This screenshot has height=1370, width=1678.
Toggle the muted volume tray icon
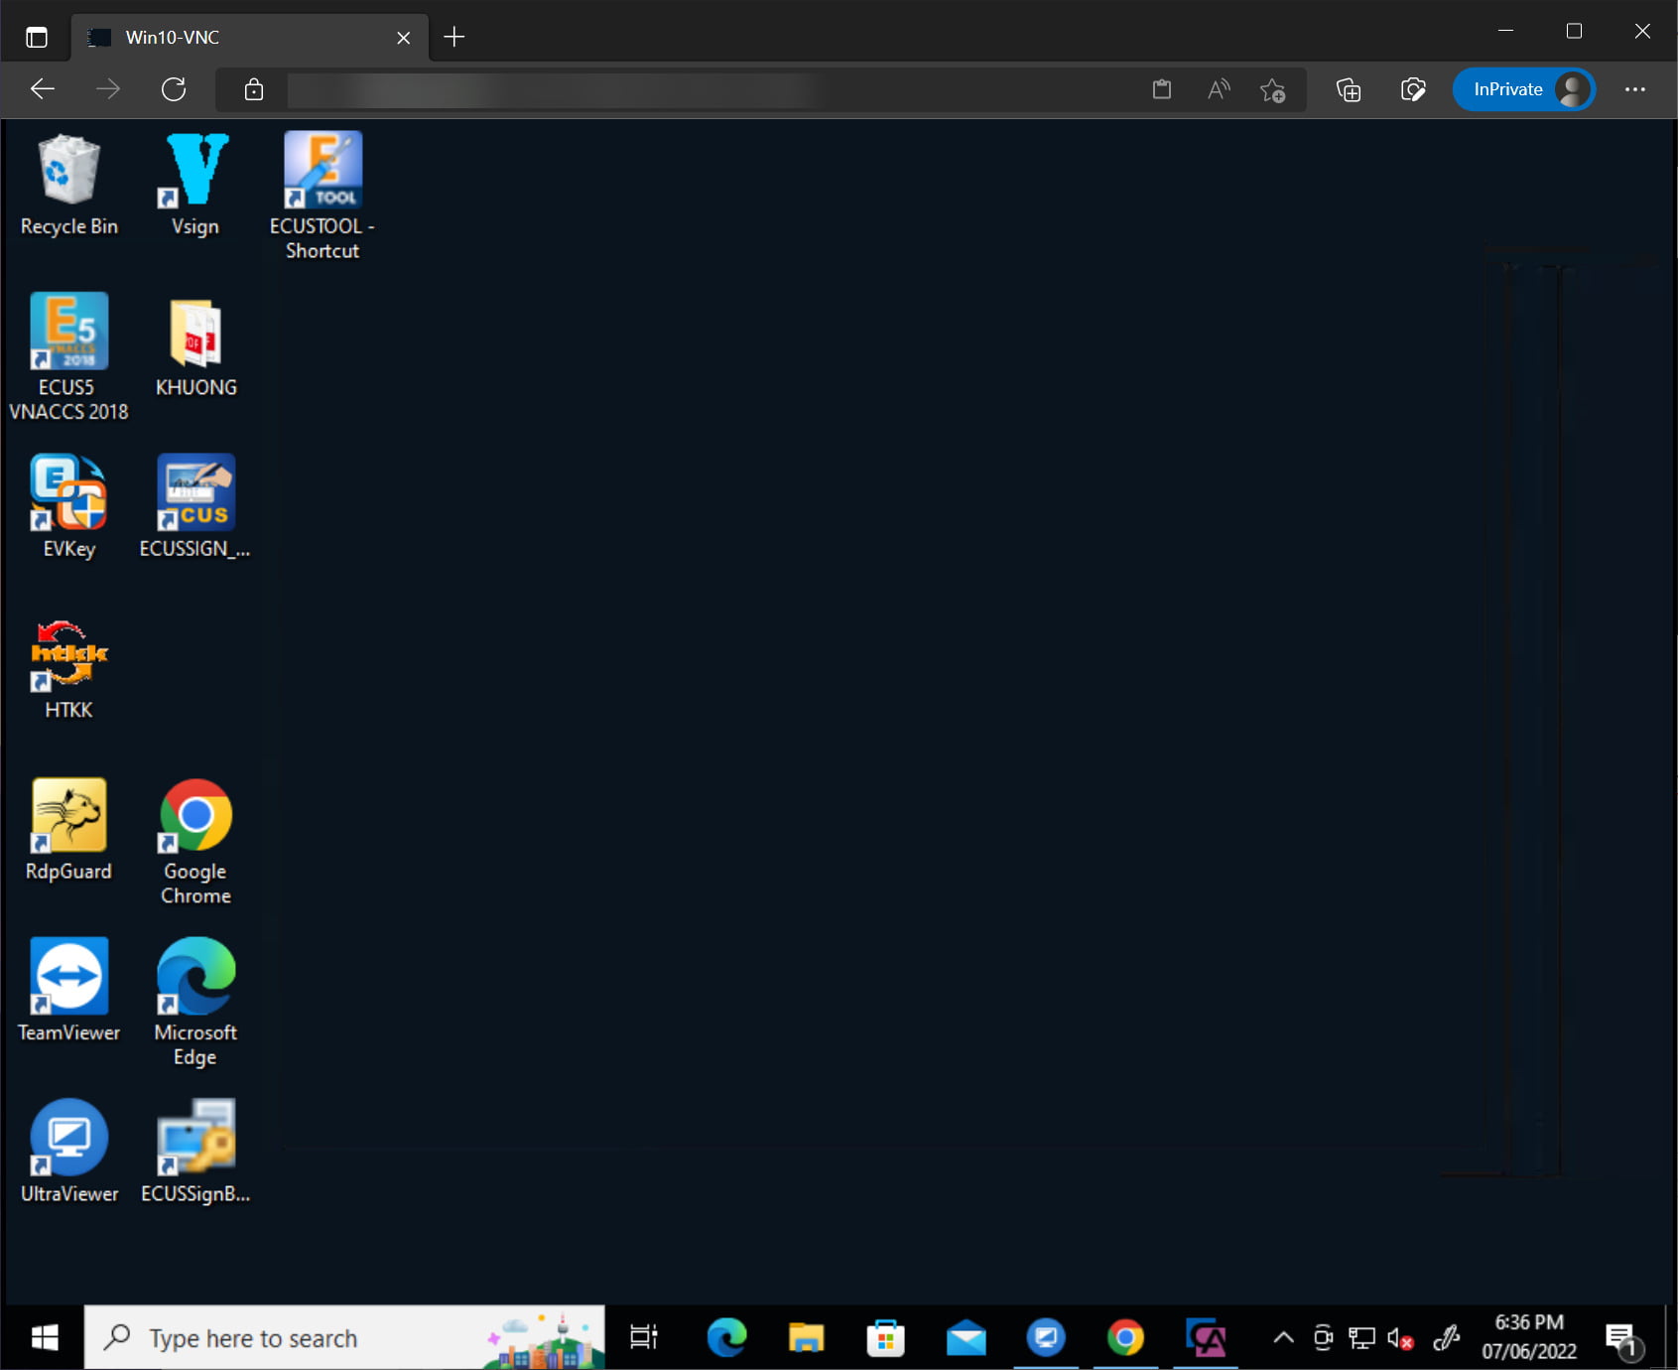1399,1338
